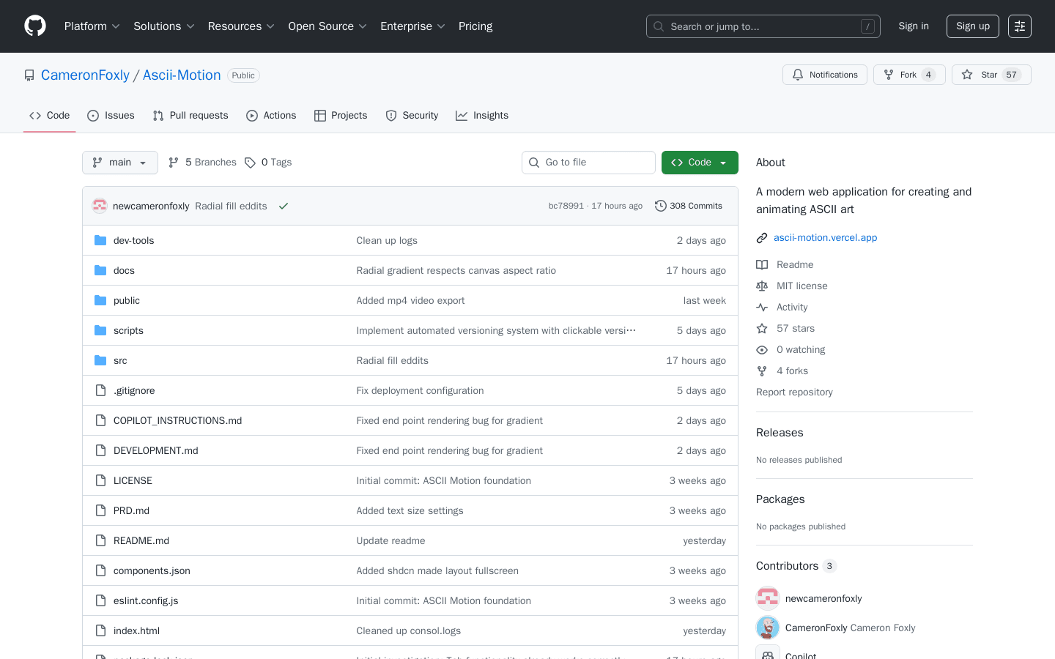Screen dimensions: 1055x659
Task: Click the Go to file field
Action: point(588,163)
